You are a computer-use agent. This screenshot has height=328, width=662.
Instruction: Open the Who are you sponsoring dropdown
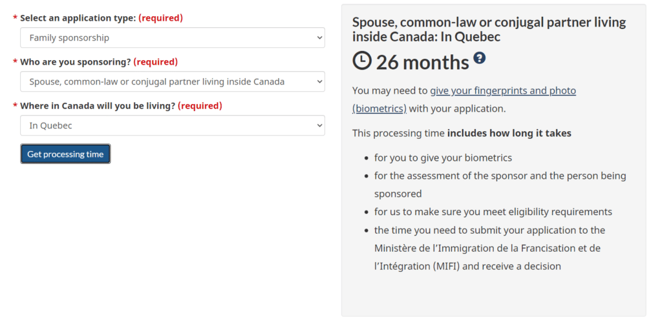[172, 81]
